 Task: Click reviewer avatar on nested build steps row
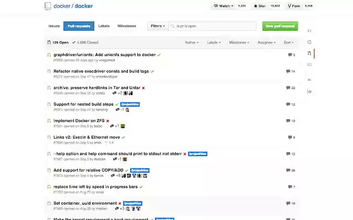[127, 110]
